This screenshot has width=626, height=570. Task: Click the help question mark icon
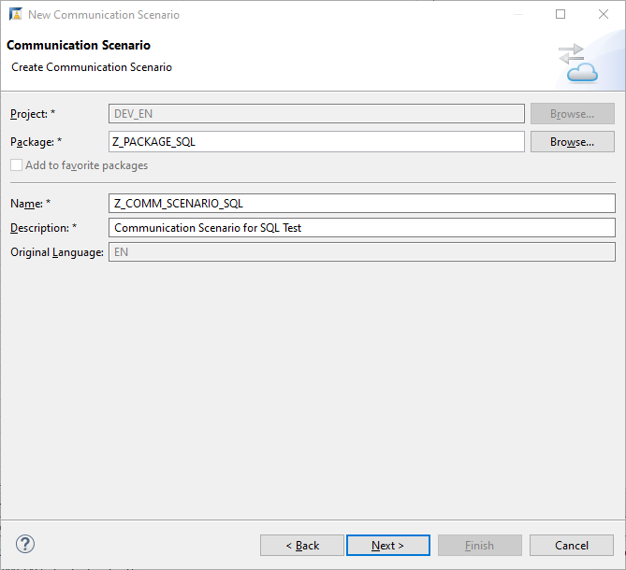(x=25, y=544)
